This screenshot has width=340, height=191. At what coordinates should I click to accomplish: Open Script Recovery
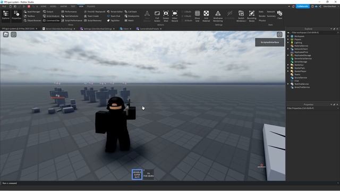point(93,21)
